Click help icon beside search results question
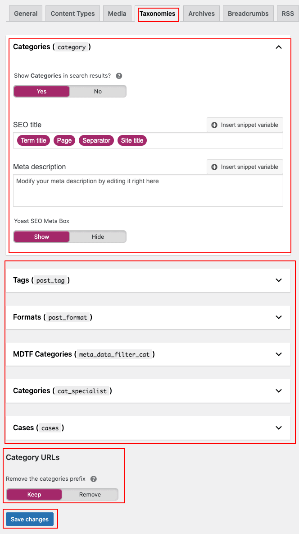This screenshot has height=534, width=299. click(x=119, y=76)
